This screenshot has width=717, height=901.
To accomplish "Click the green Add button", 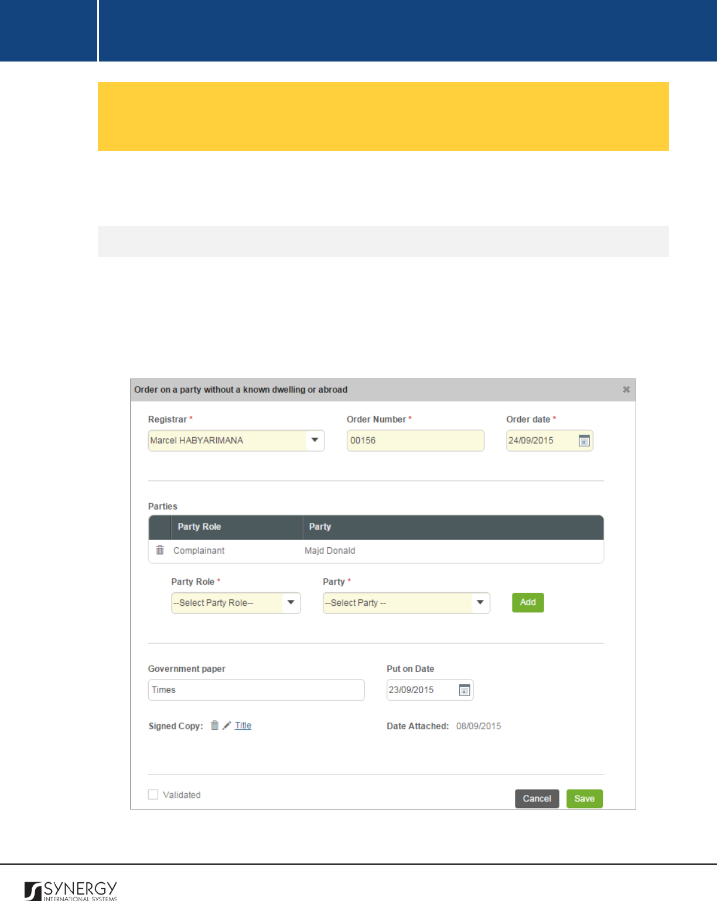I will 528,602.
